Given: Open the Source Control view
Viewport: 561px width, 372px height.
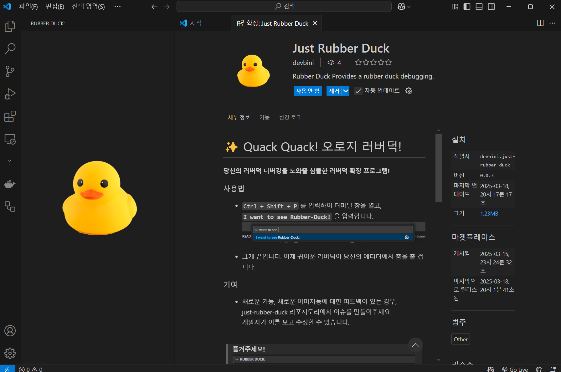Looking at the screenshot, I should click(x=10, y=71).
